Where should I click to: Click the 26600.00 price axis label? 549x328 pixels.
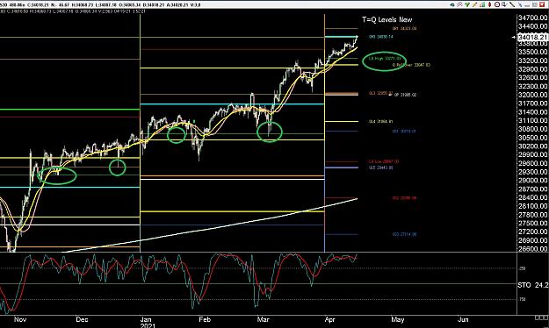533,249
